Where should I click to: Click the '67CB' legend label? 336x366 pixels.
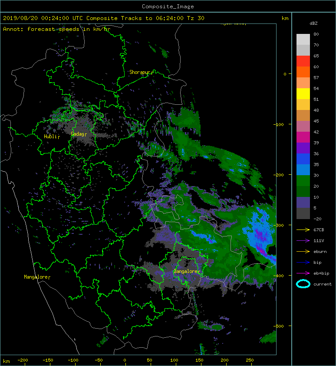pyautogui.click(x=319, y=230)
